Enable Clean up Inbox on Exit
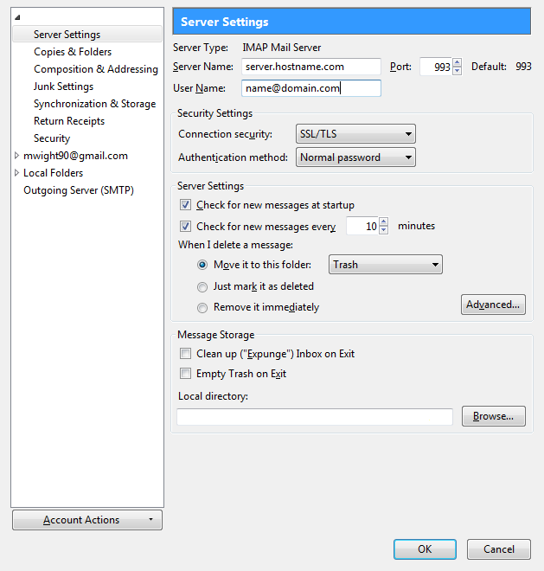The image size is (544, 571). point(185,354)
